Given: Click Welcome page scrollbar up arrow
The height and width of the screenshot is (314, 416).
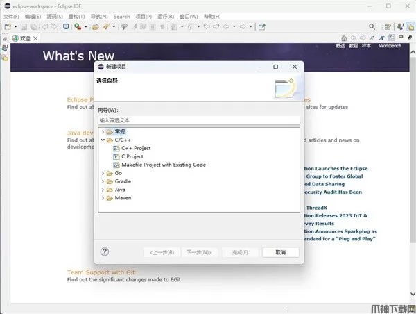Looking at the screenshot, I should click(x=413, y=52).
